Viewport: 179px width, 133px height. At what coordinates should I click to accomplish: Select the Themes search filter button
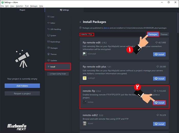pyautogui.click(x=164, y=34)
